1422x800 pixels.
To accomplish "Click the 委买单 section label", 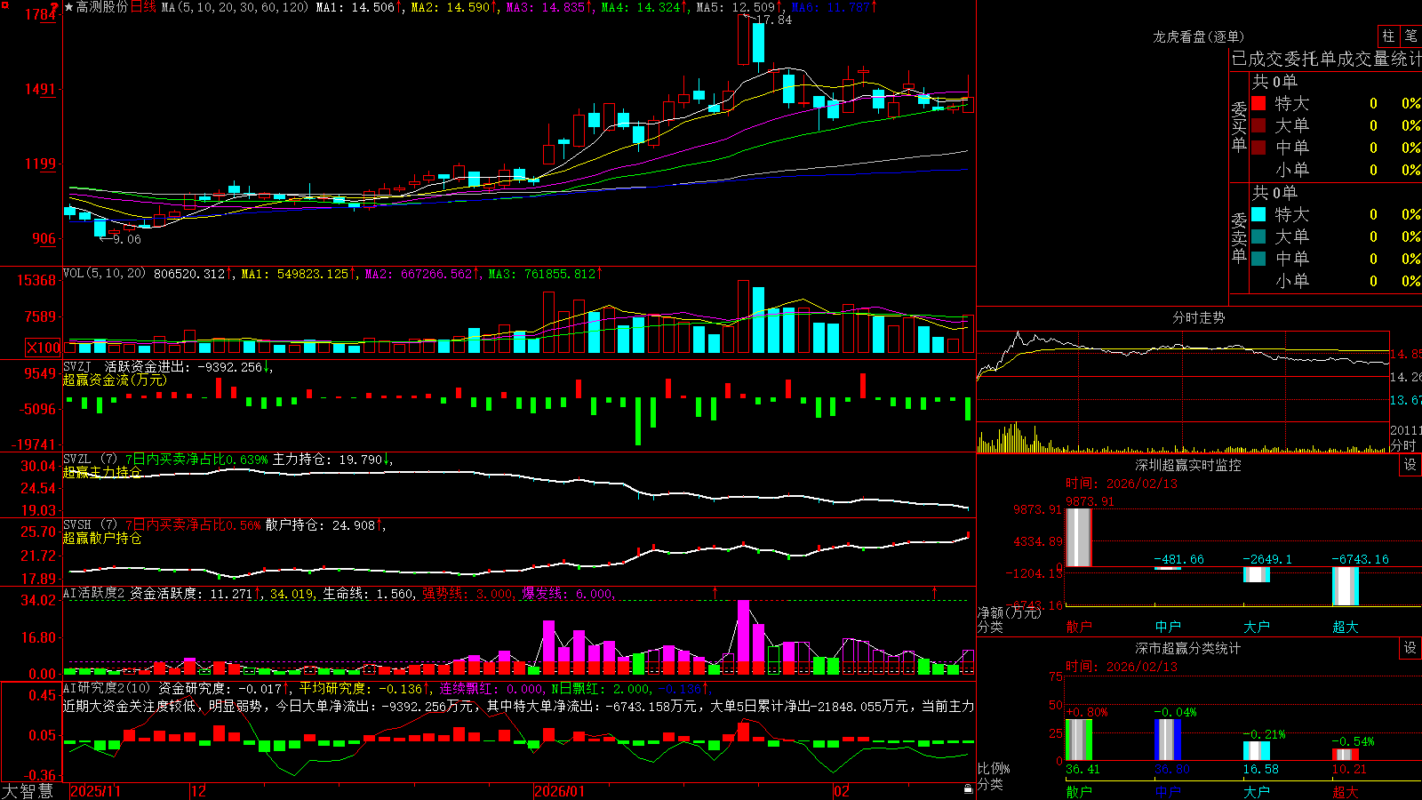I will (x=1239, y=127).
